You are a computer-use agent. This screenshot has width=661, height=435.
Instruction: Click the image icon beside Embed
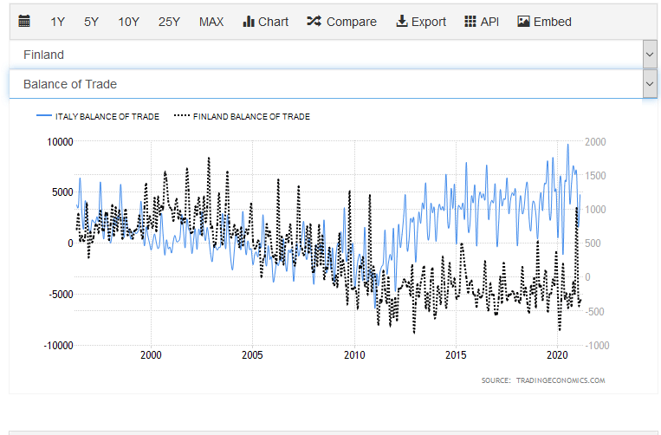coord(523,22)
